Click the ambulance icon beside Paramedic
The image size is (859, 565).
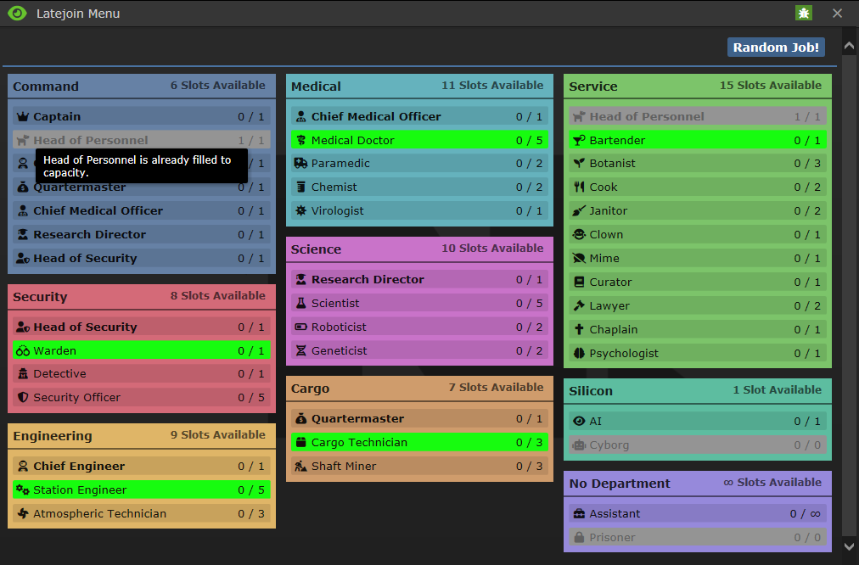click(300, 163)
